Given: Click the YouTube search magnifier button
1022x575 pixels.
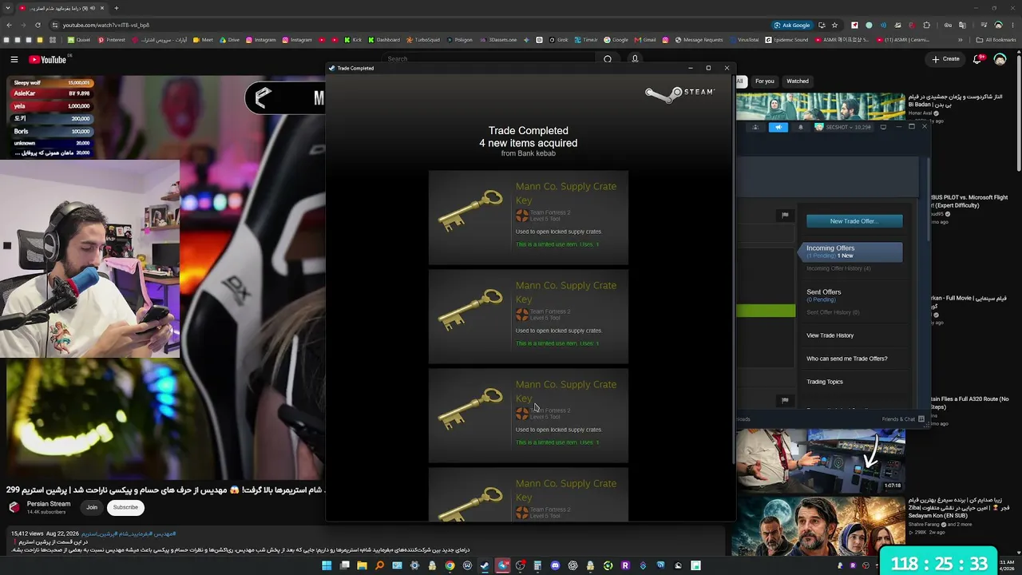Looking at the screenshot, I should (608, 59).
